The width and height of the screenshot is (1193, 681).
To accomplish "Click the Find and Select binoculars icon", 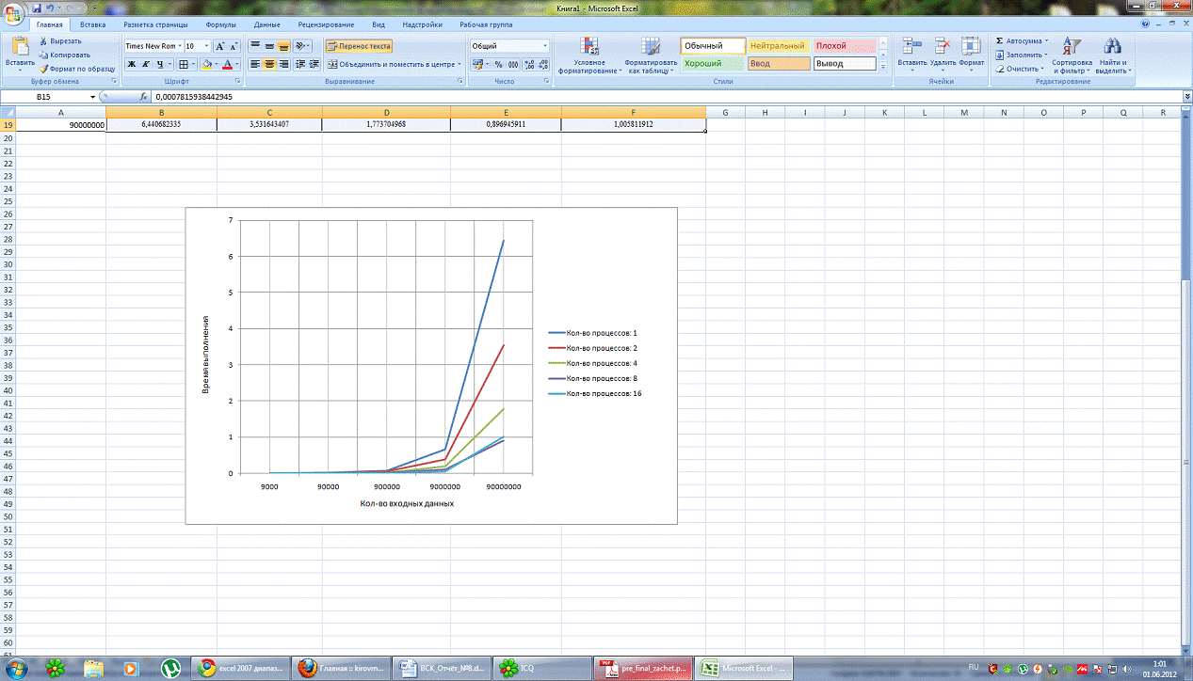I will (1113, 47).
